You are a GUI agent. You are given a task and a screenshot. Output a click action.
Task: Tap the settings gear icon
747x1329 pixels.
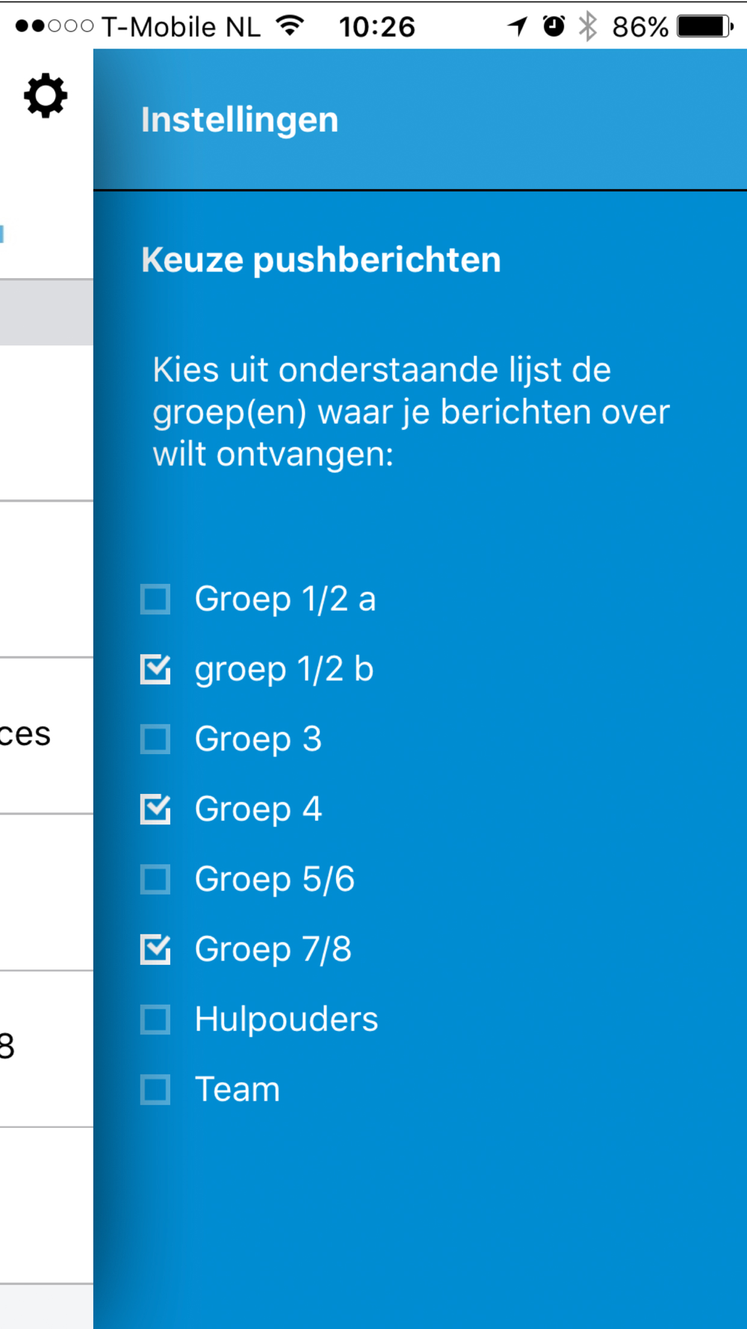[x=46, y=96]
